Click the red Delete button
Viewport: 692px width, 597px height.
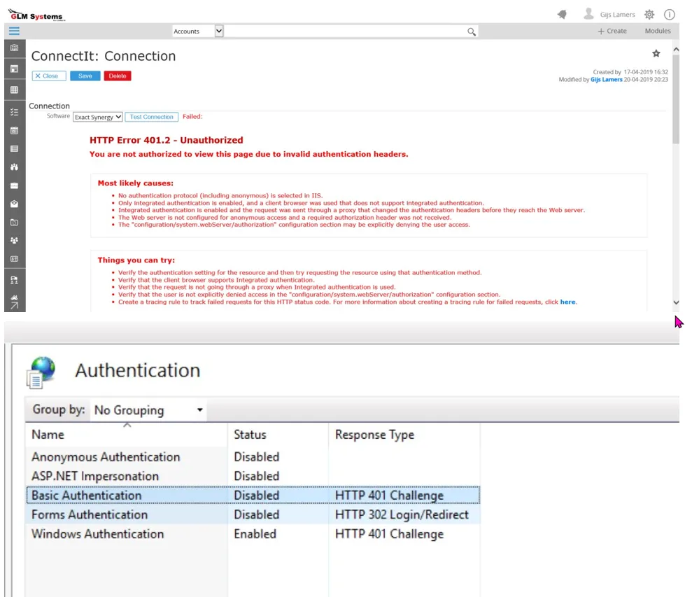[x=118, y=76]
